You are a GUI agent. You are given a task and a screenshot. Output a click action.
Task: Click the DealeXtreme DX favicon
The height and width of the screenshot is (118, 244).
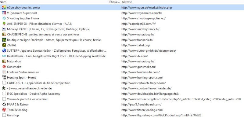pyautogui.click(x=4, y=56)
